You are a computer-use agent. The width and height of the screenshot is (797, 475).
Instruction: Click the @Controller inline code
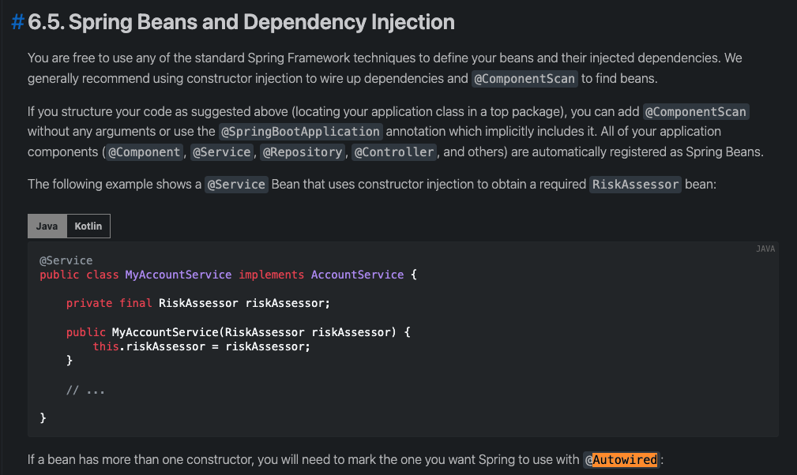tap(394, 152)
